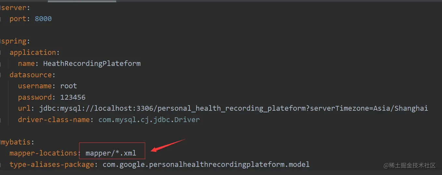Click the 稀土掘金技术社区 watermark
This screenshot has height=175, width=442.
click(x=409, y=166)
